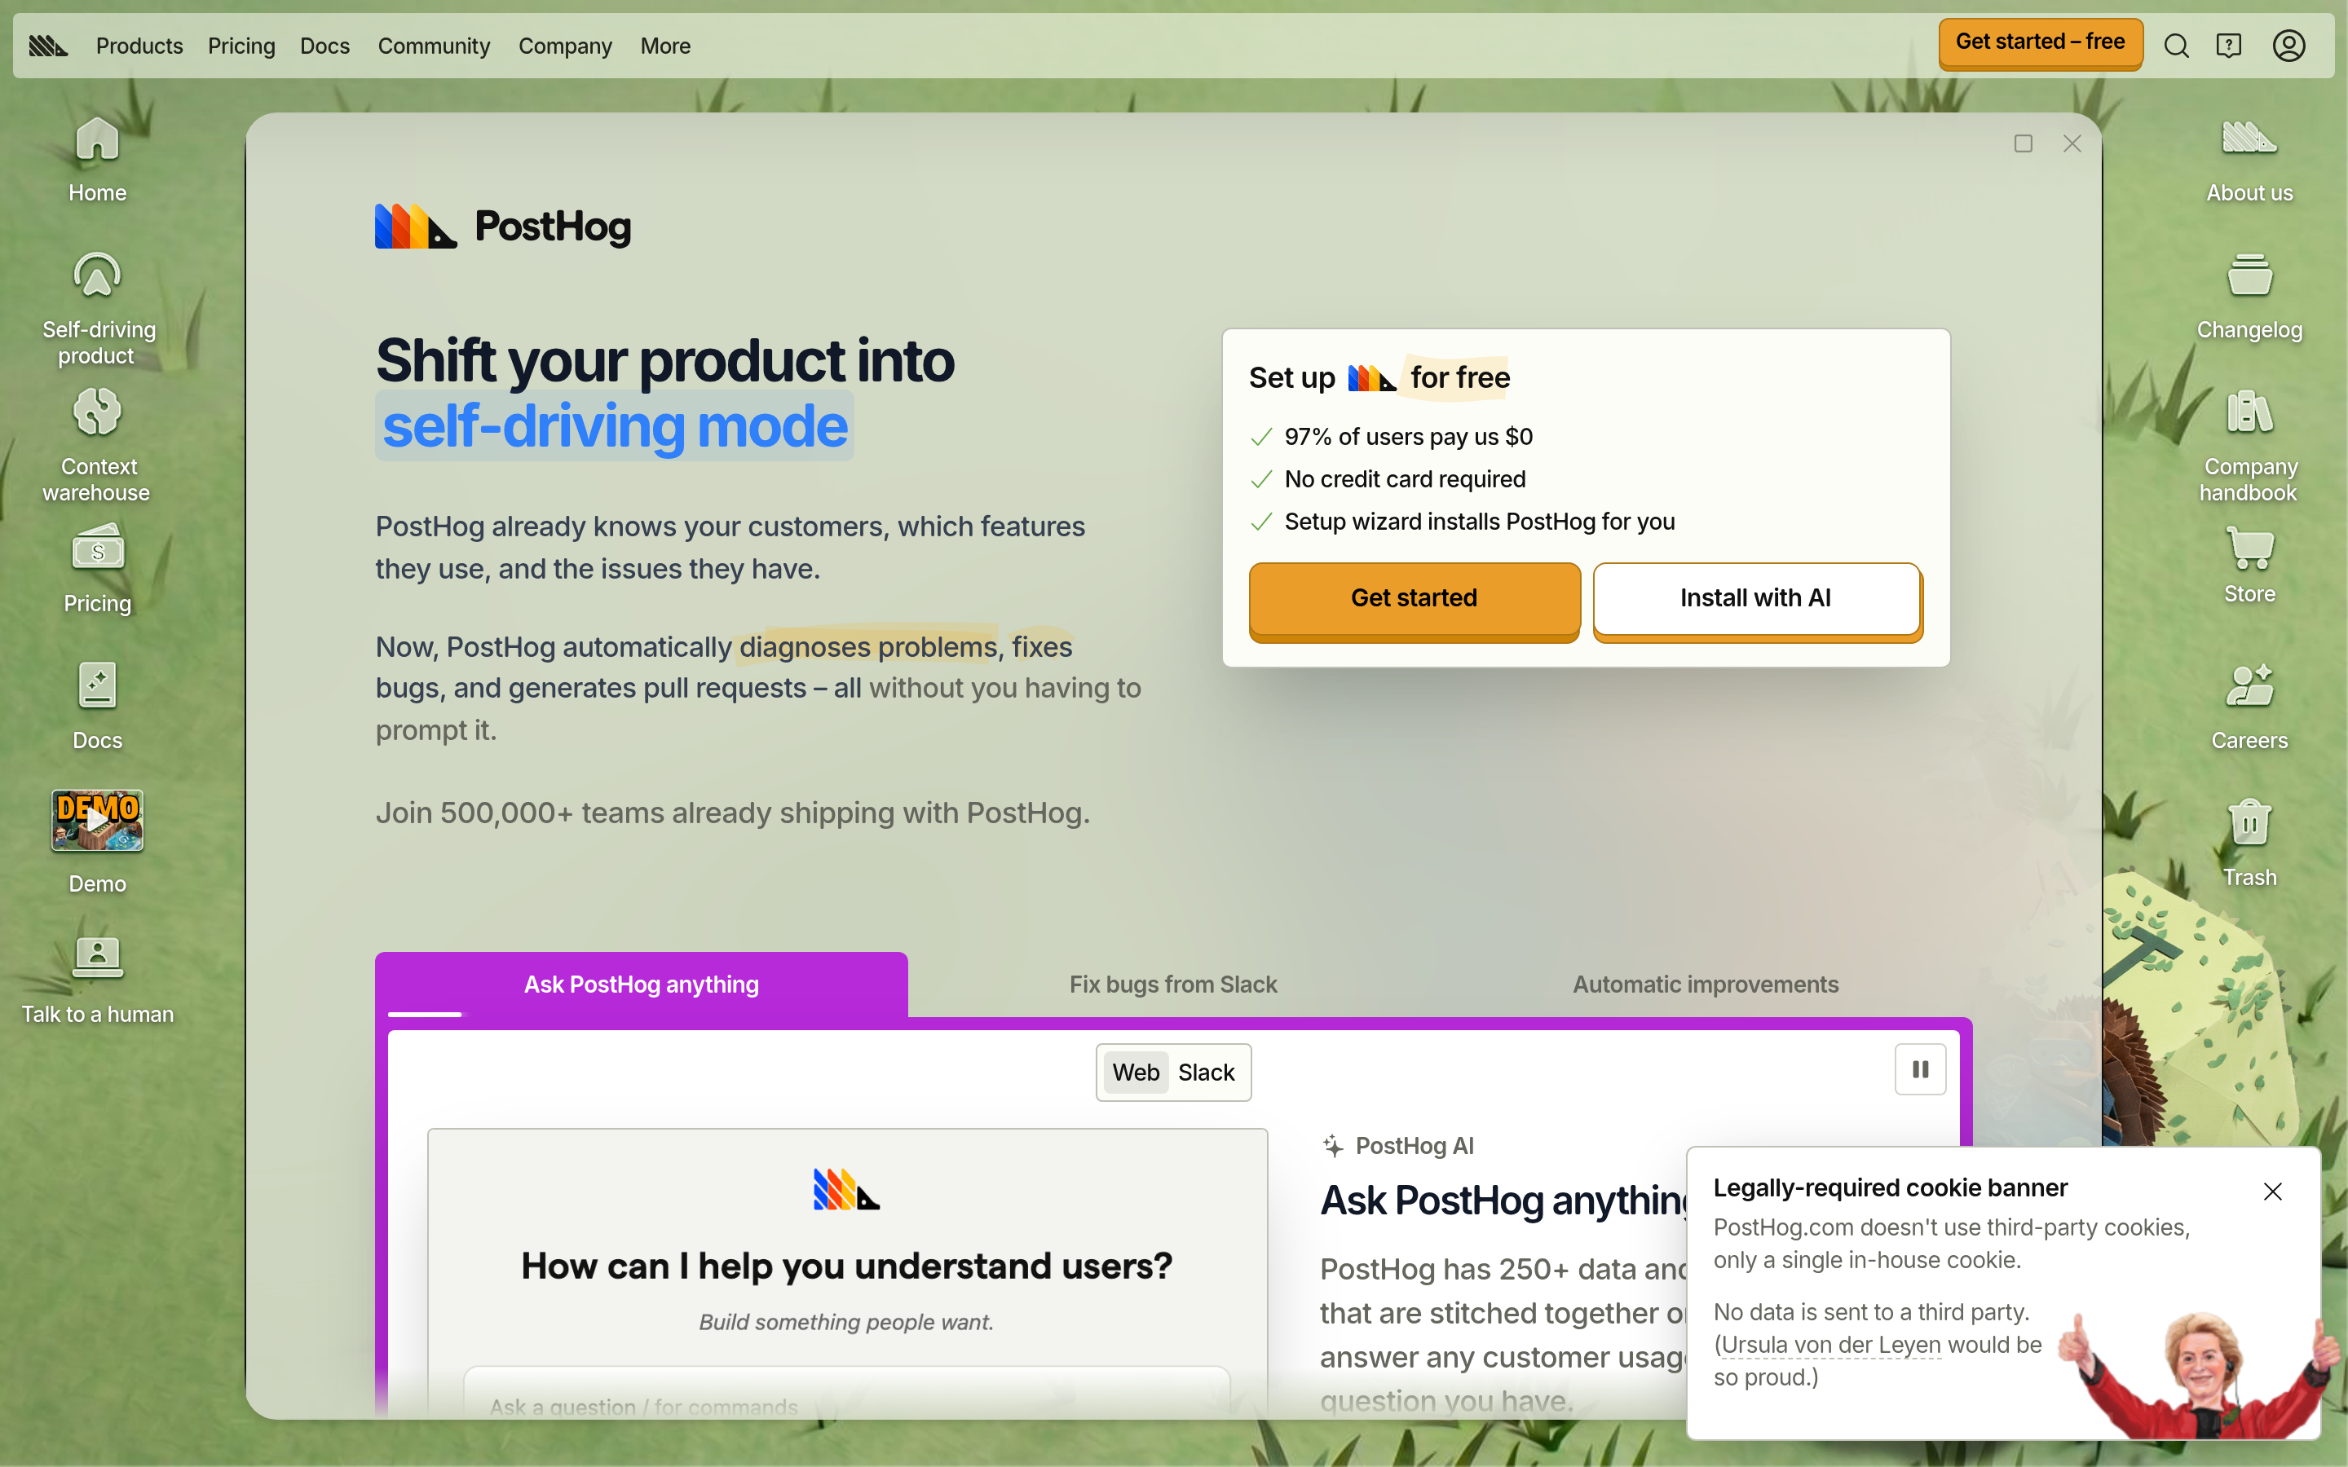The width and height of the screenshot is (2348, 1467).
Task: Open the help question mark icon
Action: coord(2229,46)
